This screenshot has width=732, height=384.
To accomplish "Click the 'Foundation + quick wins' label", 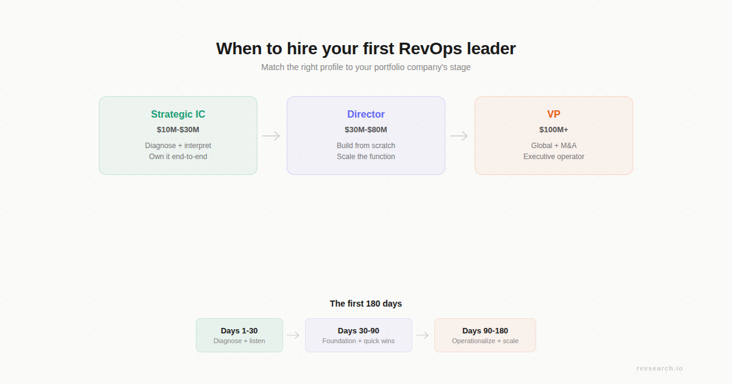I will [x=358, y=341].
